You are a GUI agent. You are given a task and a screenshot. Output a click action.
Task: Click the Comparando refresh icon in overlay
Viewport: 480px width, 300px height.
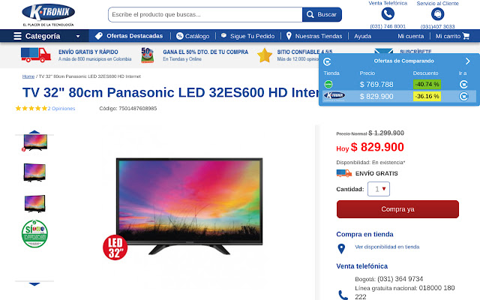tap(327, 61)
